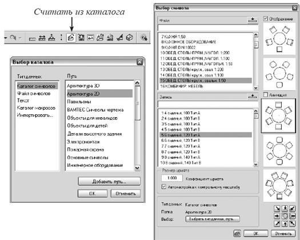Viewport: 300px width, 240px height.
Task: Select anchor point icon with a downward arrow
Action: (285, 209)
